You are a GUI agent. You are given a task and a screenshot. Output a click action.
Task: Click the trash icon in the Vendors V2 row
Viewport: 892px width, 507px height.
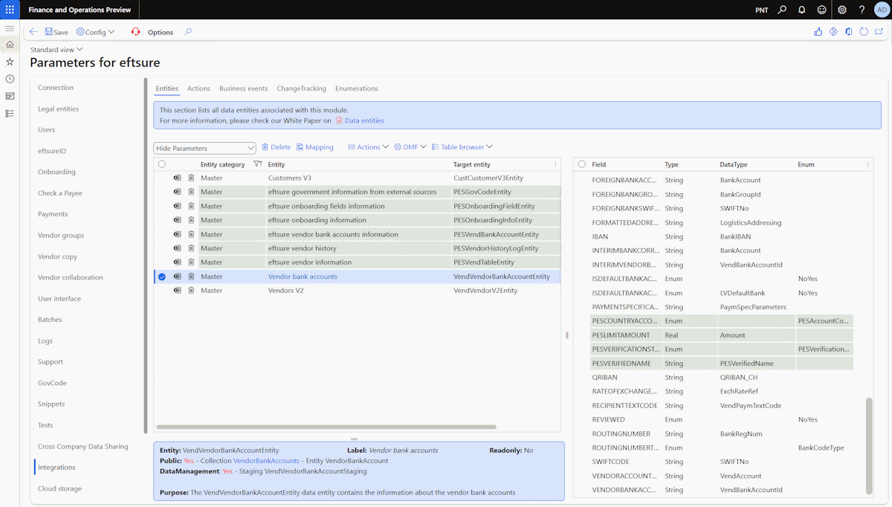(x=191, y=291)
